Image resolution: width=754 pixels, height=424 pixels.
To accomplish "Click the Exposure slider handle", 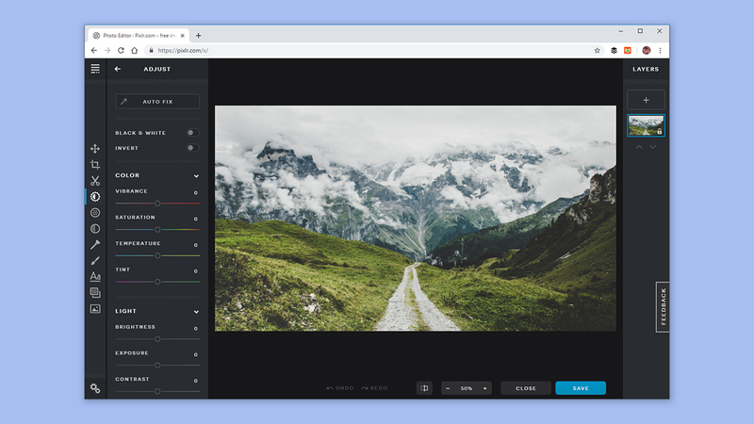I will [x=157, y=366].
